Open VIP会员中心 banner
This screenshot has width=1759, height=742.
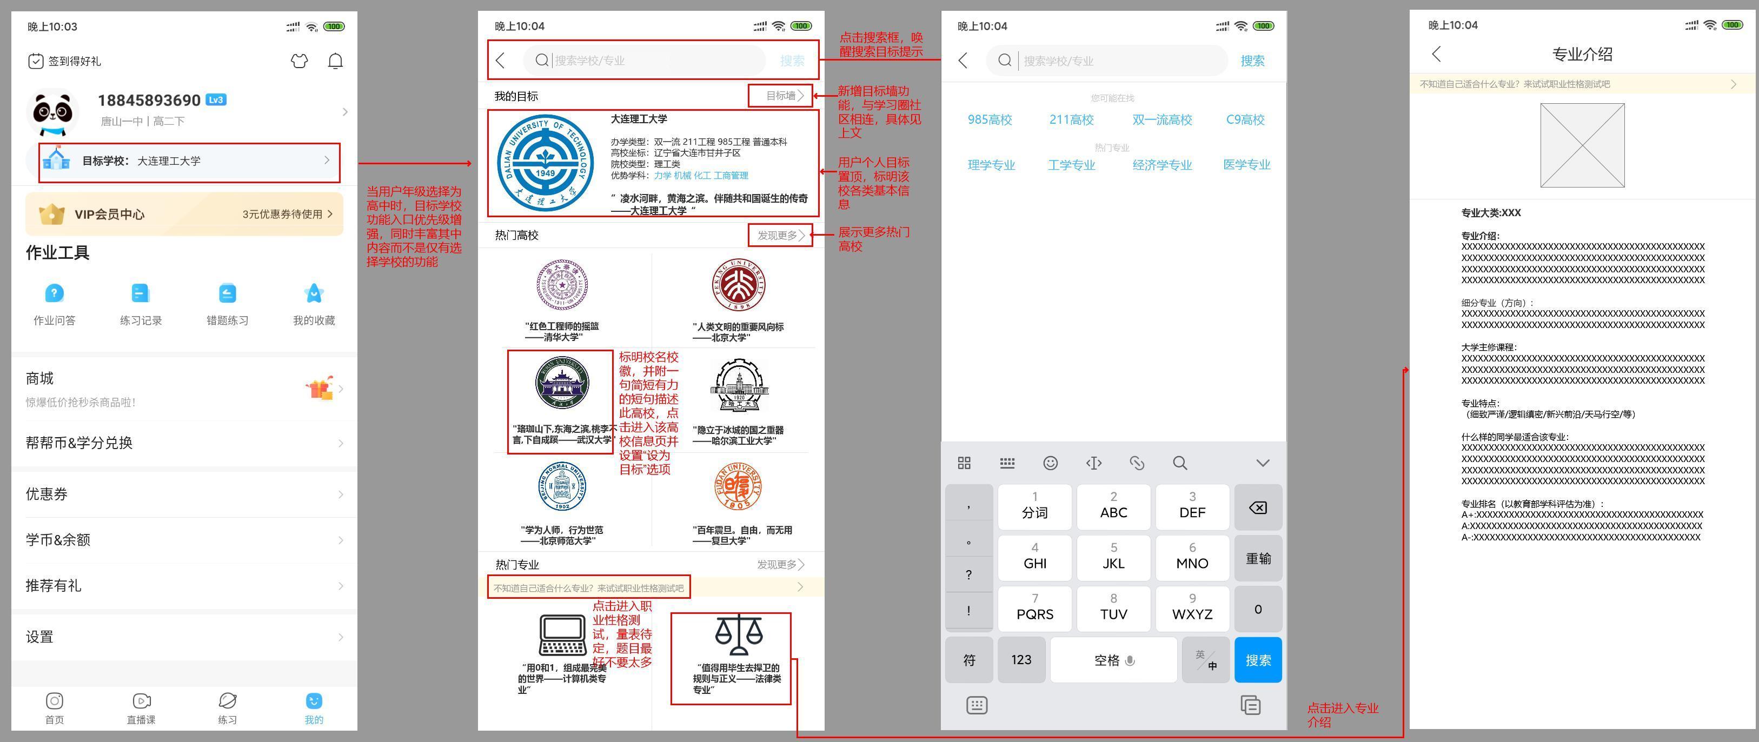pyautogui.click(x=184, y=213)
